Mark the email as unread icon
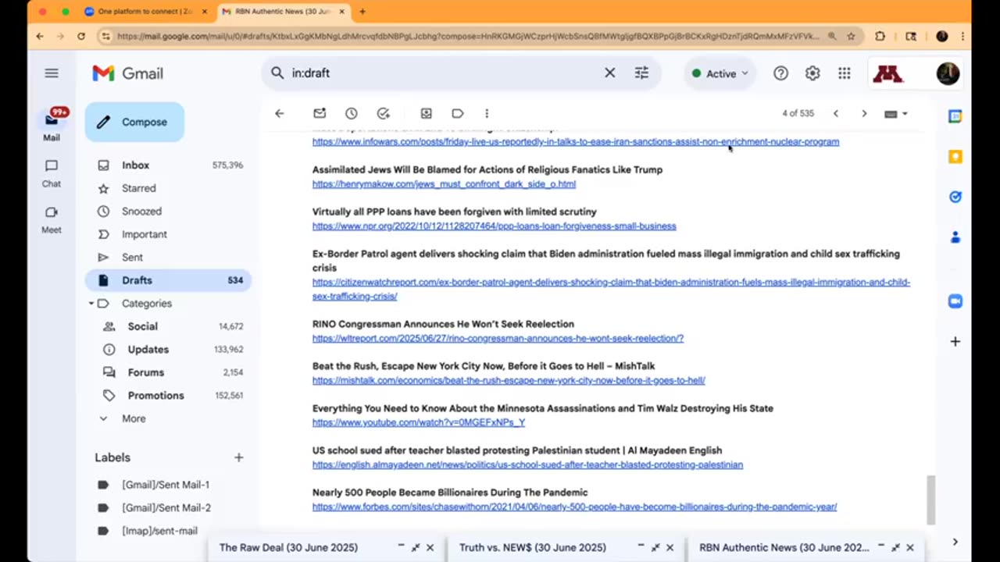 [x=320, y=113]
